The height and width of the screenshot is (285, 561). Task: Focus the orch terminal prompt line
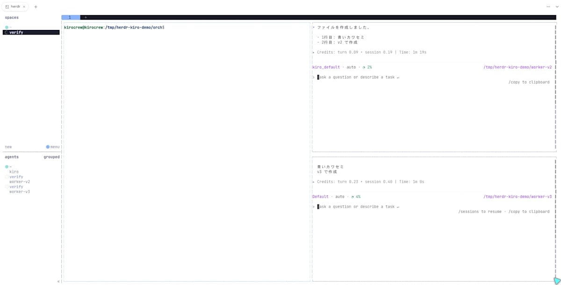tap(114, 28)
